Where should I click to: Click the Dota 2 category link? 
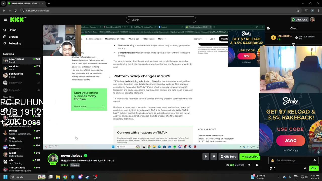click(x=65, y=165)
